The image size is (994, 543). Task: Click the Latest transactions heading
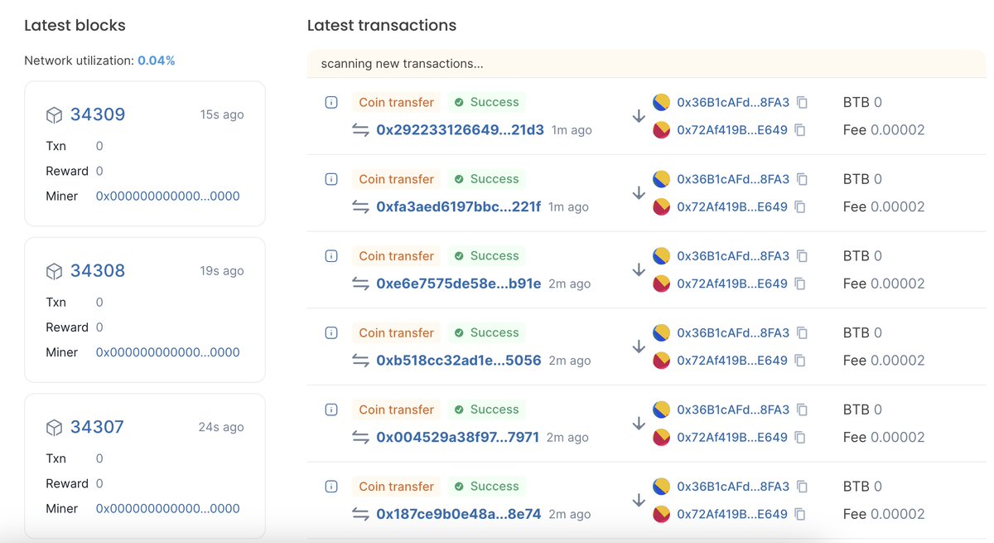click(x=382, y=26)
